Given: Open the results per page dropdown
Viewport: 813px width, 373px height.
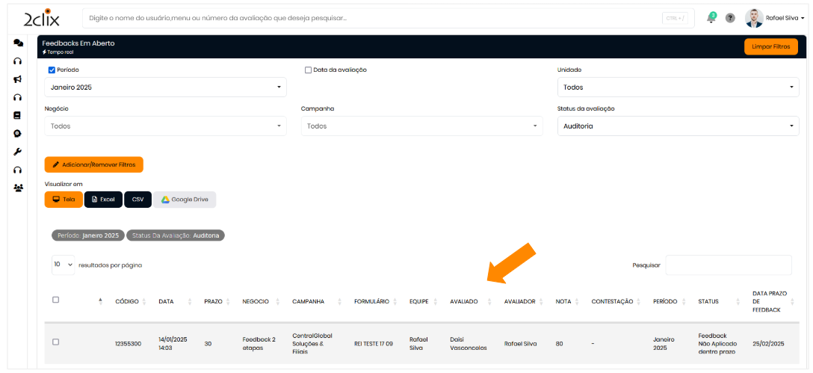Looking at the screenshot, I should [64, 265].
